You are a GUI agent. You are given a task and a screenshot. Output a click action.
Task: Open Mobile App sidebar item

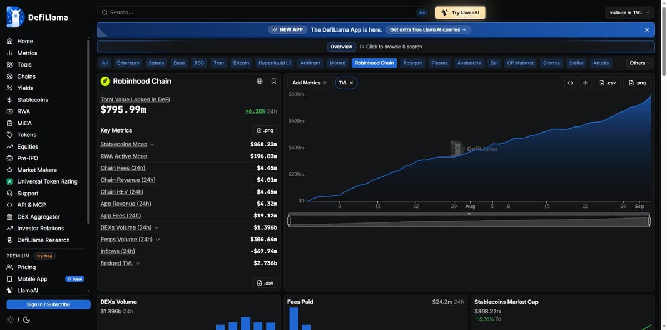pos(32,279)
